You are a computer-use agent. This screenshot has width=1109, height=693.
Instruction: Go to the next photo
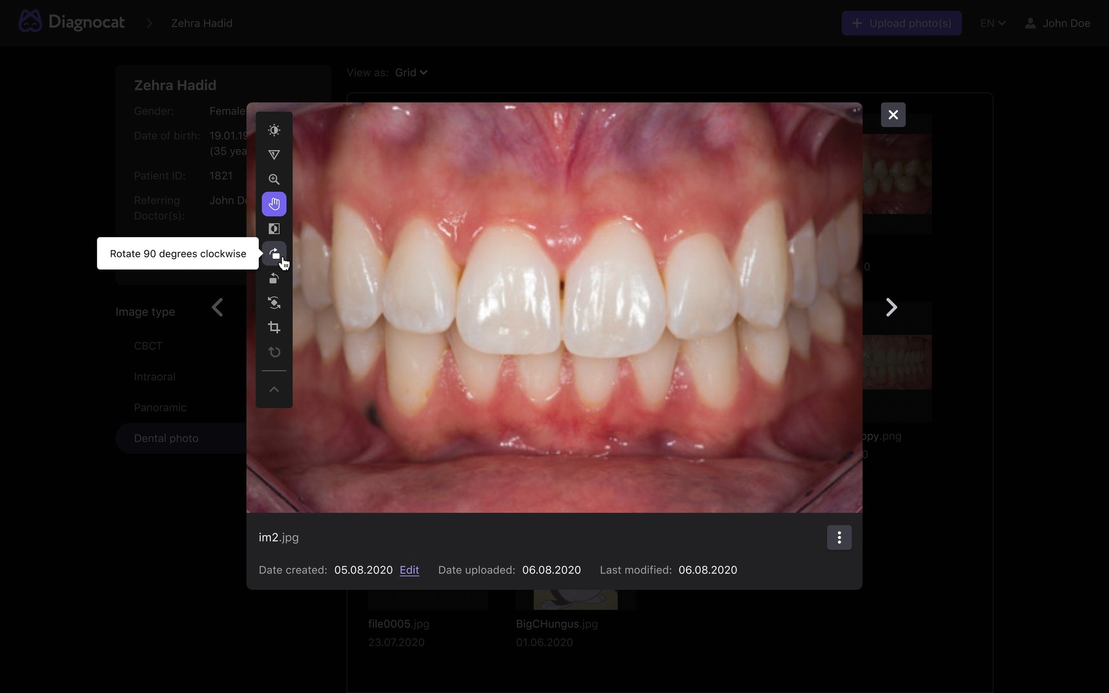(891, 307)
